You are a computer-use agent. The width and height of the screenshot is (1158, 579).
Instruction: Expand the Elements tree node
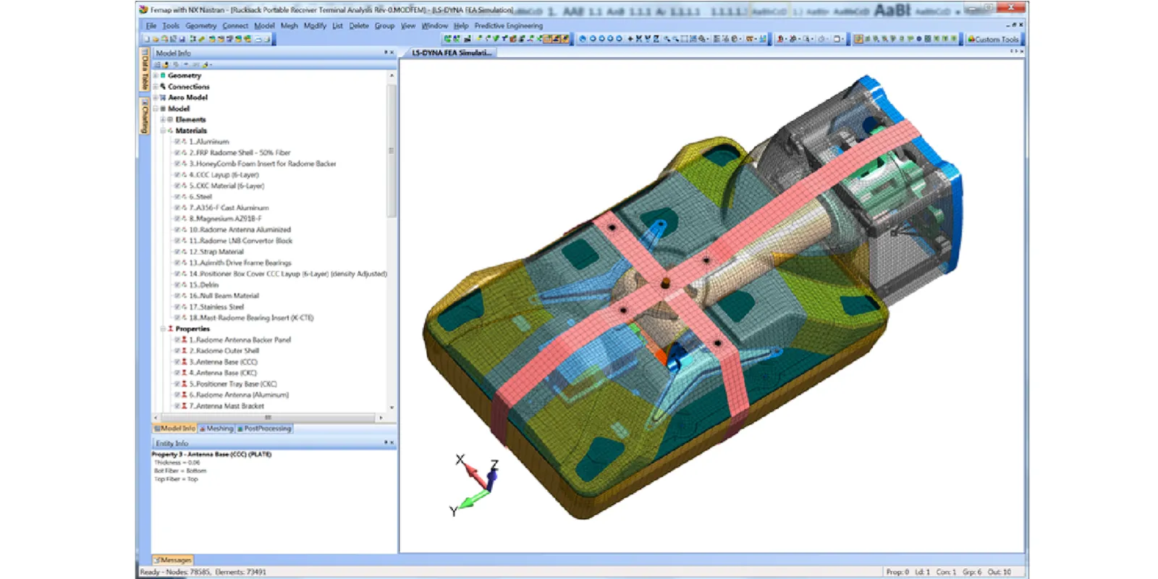pyautogui.click(x=163, y=119)
